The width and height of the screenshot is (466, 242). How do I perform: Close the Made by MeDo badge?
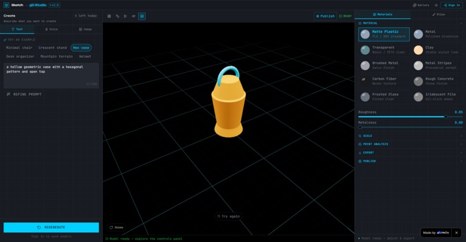(x=457, y=233)
